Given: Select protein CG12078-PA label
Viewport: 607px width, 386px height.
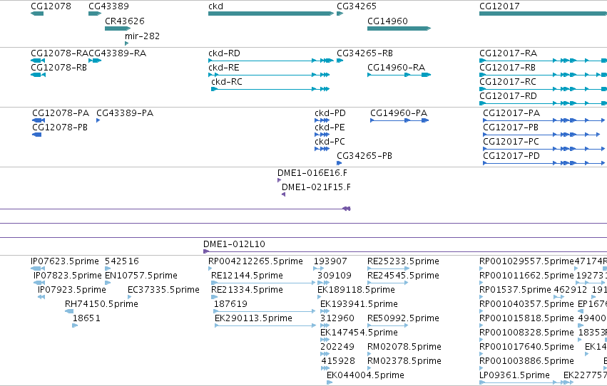Looking at the screenshot, I should [61, 113].
